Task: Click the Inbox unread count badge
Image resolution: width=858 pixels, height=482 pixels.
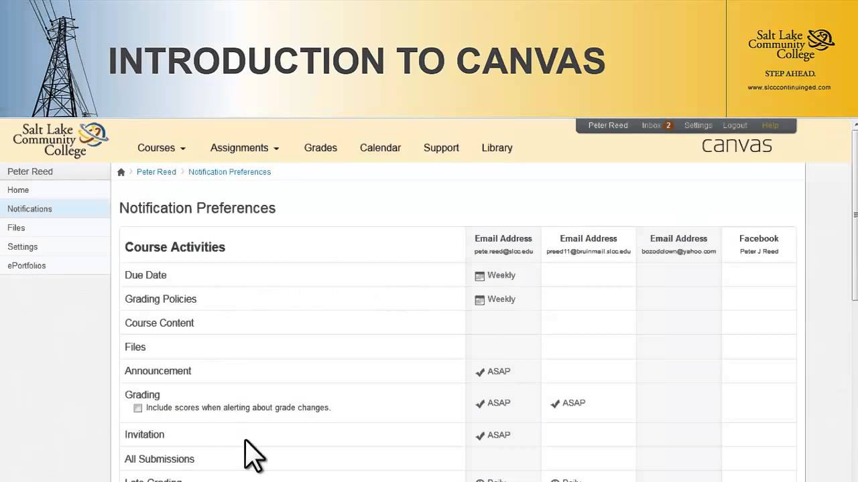Action: (668, 126)
